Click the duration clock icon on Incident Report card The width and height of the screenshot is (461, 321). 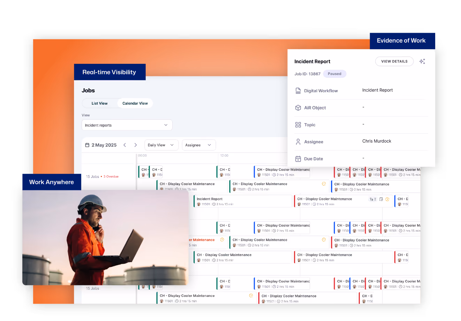(x=214, y=204)
